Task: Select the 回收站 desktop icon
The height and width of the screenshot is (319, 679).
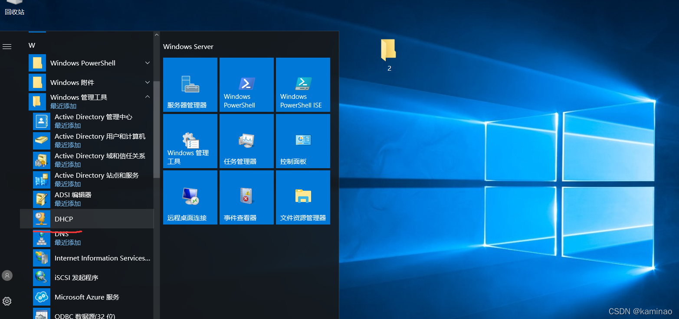Action: pyautogui.click(x=14, y=8)
